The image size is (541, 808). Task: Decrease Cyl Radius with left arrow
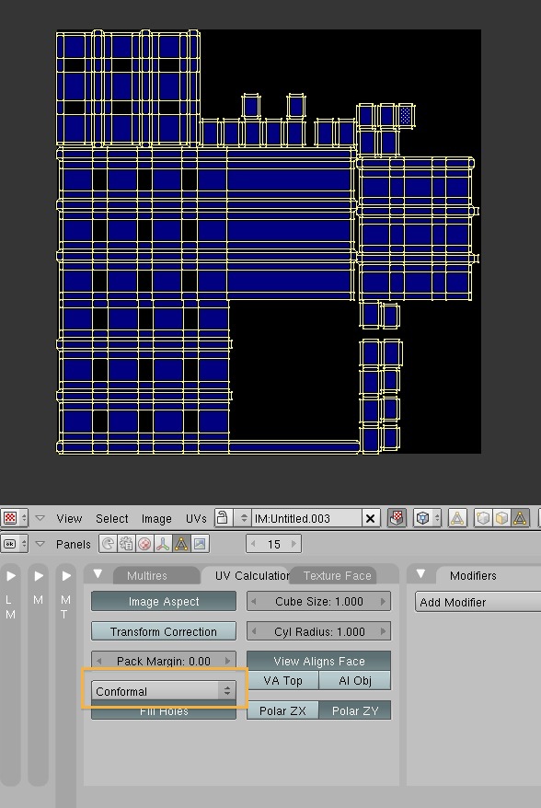[x=254, y=630]
